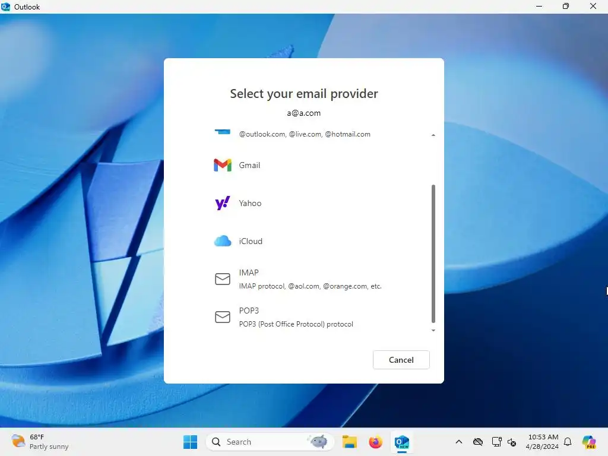Choose the Gmail provider icon
The height and width of the screenshot is (456, 608).
coord(223,165)
